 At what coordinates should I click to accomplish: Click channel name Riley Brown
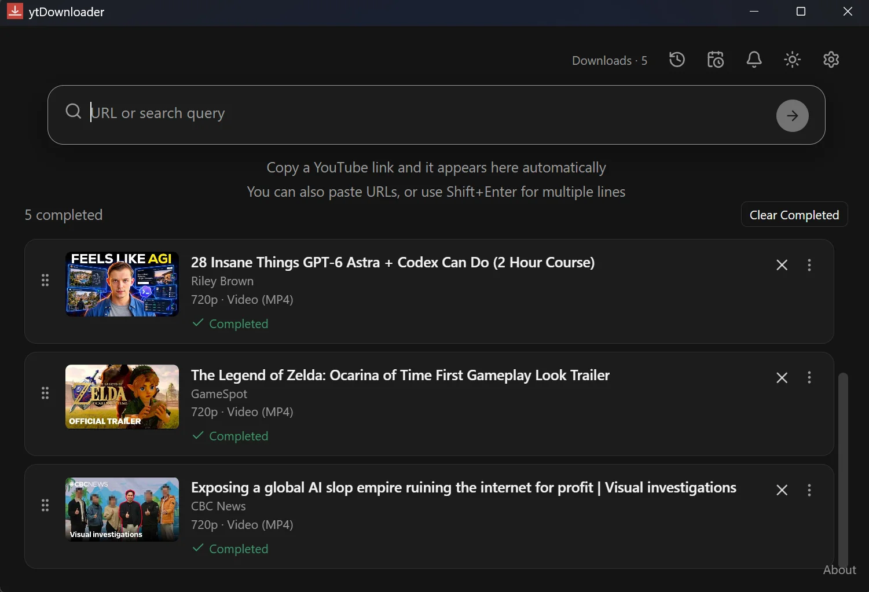point(222,281)
